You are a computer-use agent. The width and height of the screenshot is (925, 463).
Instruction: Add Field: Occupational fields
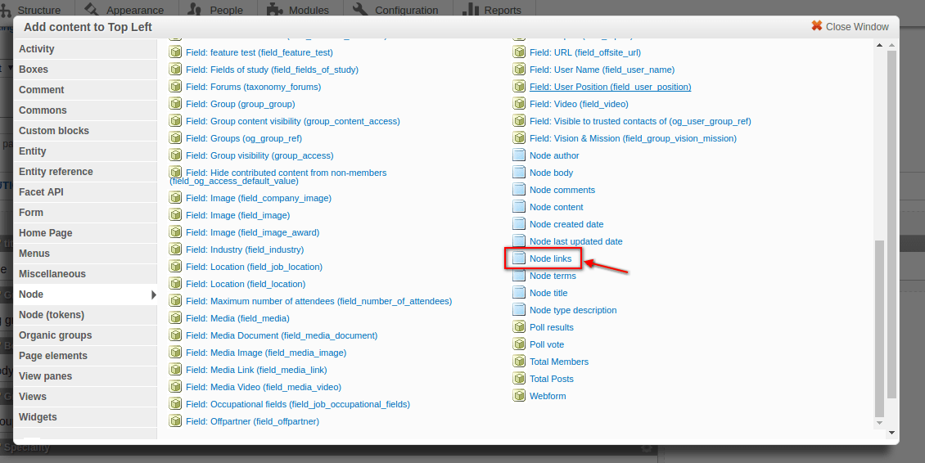pyautogui.click(x=298, y=404)
